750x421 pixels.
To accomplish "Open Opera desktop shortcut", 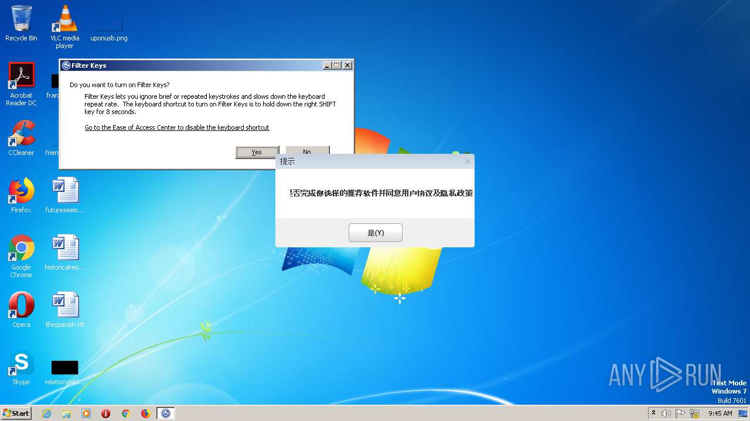I will [21, 310].
